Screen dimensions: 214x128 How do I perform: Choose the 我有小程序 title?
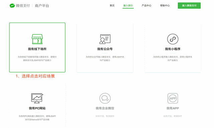click(x=173, y=49)
